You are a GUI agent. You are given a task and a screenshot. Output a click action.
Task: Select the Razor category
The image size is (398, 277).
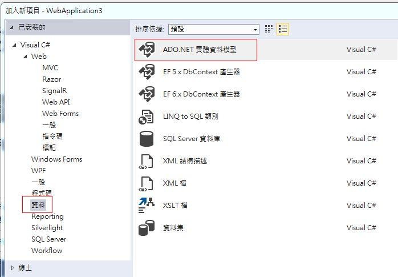point(51,79)
